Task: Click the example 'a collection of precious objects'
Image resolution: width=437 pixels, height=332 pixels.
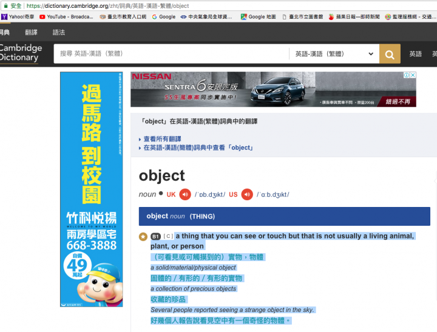Action: (x=193, y=289)
